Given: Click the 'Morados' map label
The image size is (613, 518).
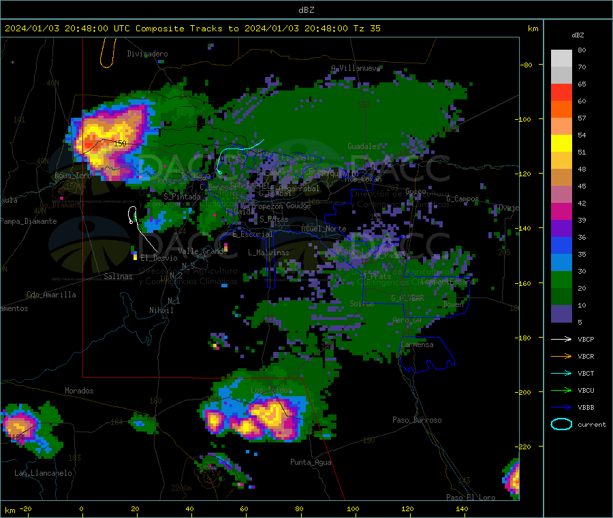Looking at the screenshot, I should tap(79, 391).
